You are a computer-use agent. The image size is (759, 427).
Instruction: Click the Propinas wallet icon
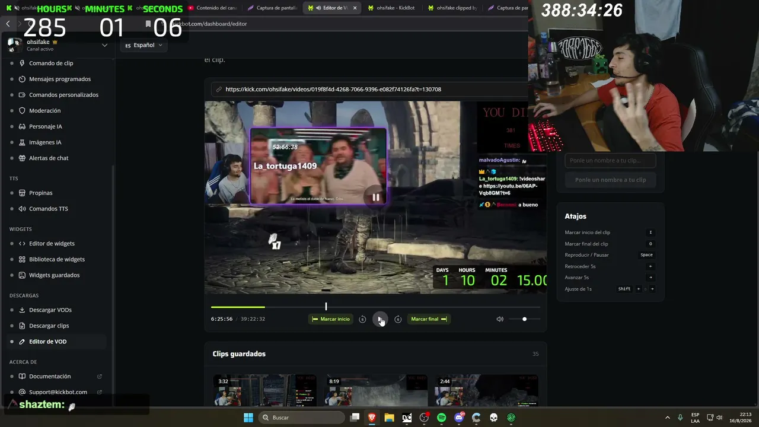tap(22, 193)
